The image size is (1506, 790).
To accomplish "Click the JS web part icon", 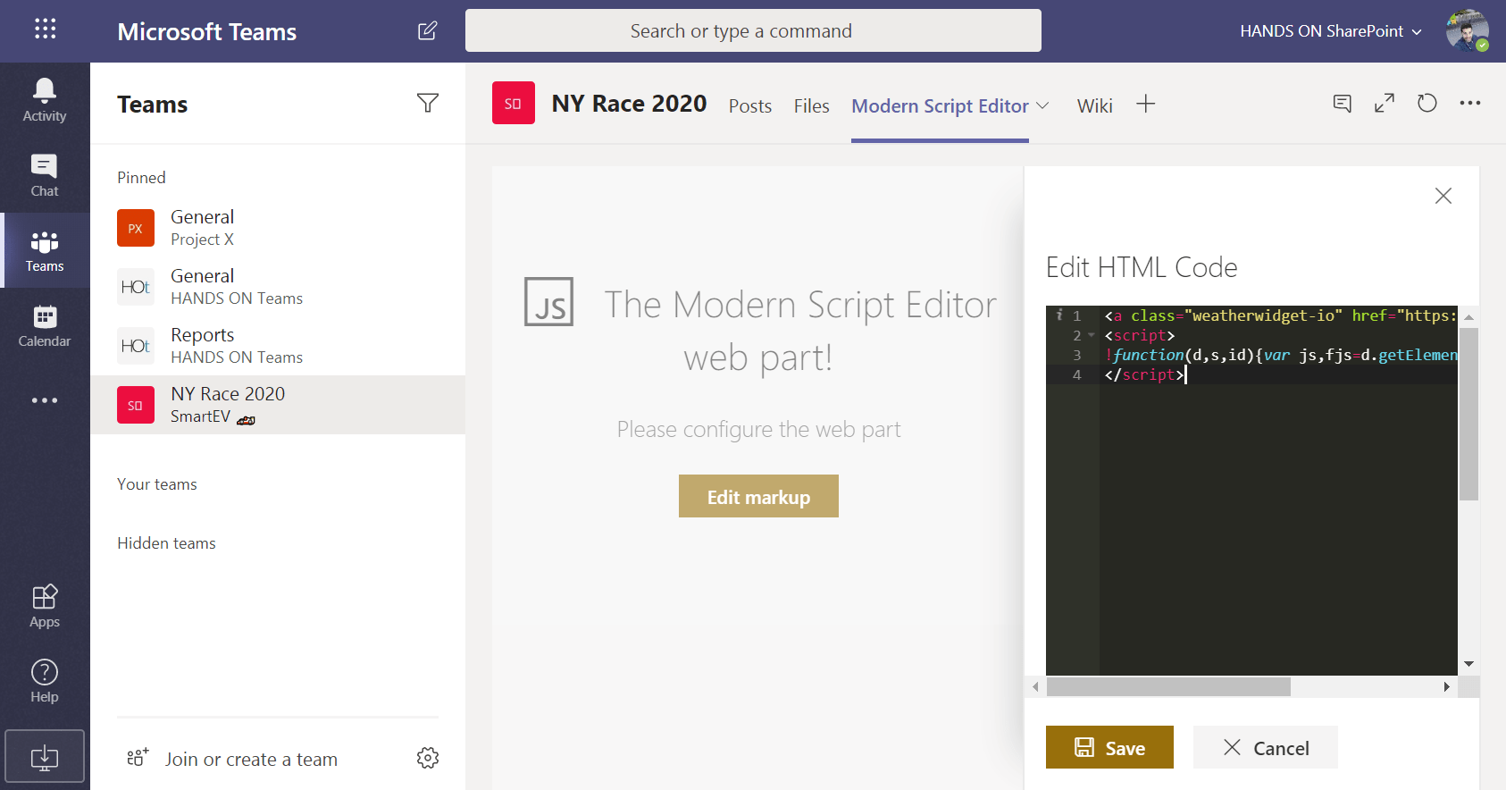I will [549, 302].
